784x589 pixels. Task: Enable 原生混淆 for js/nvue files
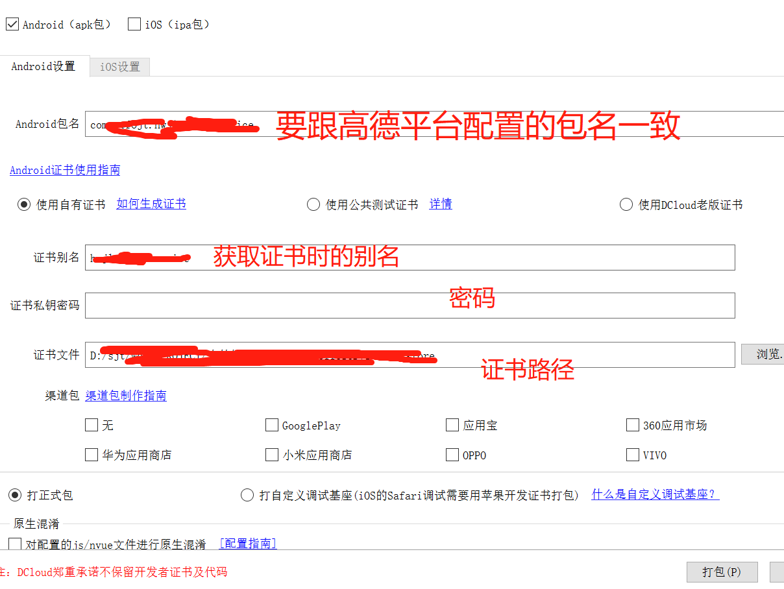tap(14, 544)
